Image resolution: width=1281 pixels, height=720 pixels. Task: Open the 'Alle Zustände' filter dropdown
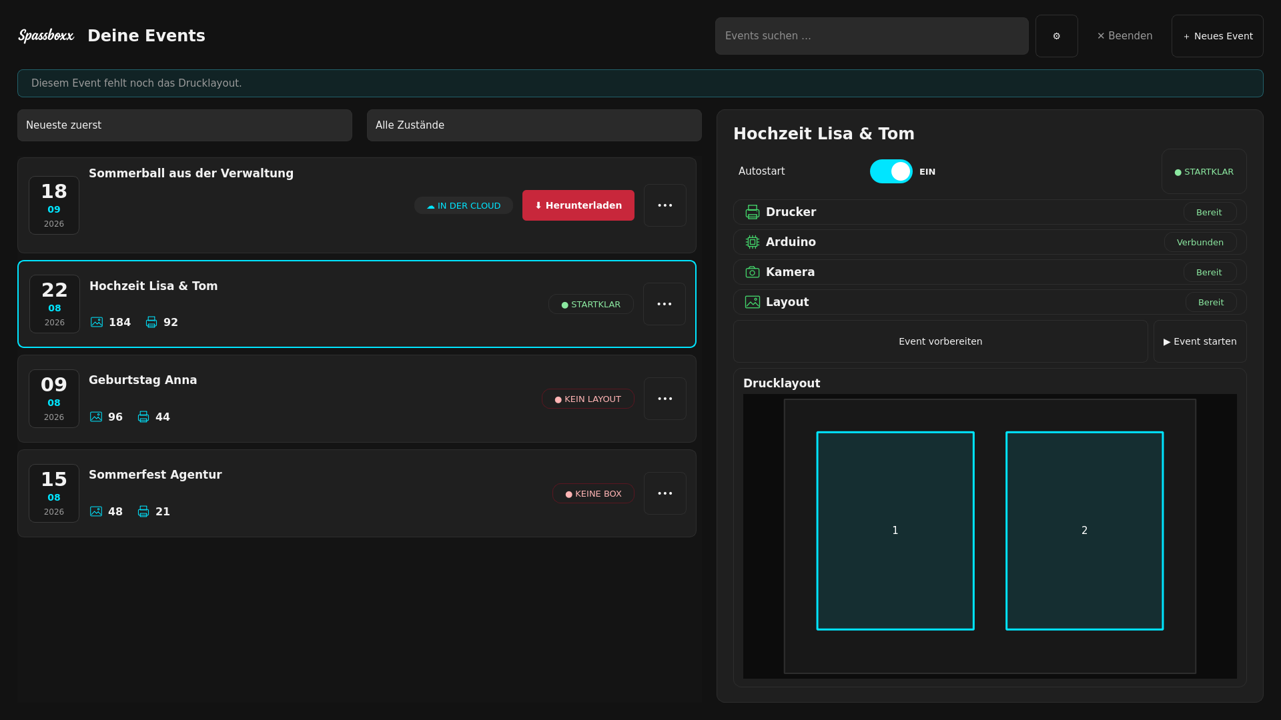click(534, 125)
